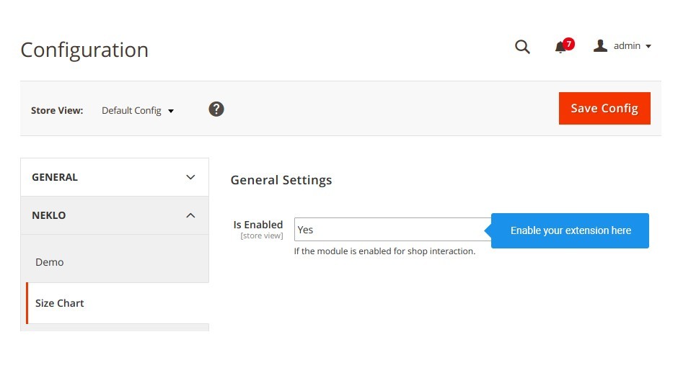The image size is (678, 373).
Task: Click the 'Enable your extension here' tooltip
Action: tap(570, 230)
